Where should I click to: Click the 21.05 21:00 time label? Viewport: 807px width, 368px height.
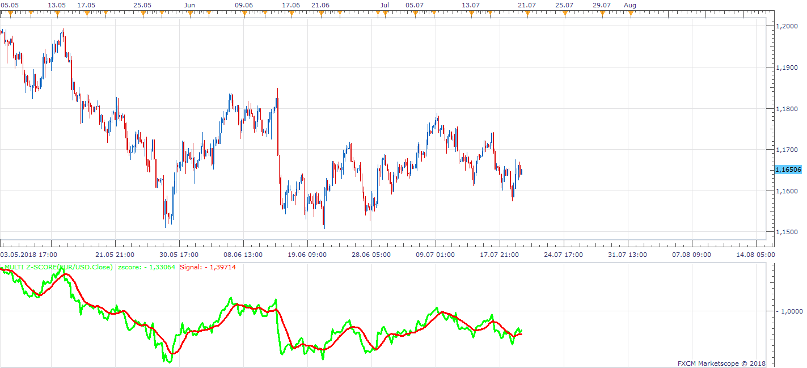coord(115,255)
